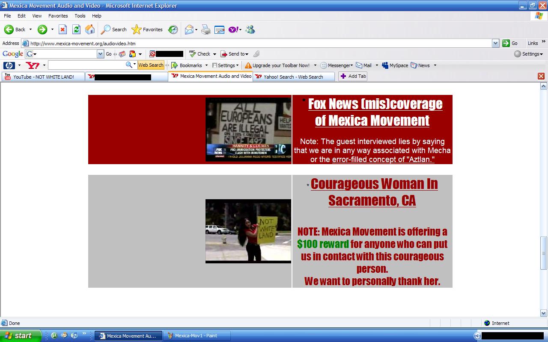Open the Search pane magnifier icon
The image size is (548, 342).
point(105,29)
